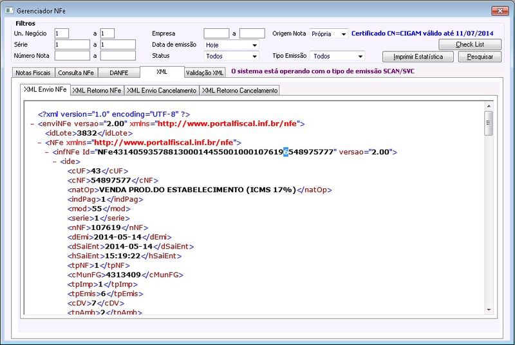Open the Data de emissão dropdown
Viewport: 515px width, 345px height.
click(254, 45)
